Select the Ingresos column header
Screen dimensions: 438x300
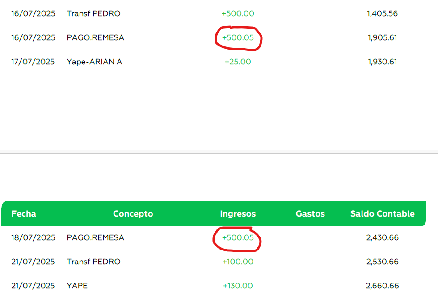pos(238,214)
